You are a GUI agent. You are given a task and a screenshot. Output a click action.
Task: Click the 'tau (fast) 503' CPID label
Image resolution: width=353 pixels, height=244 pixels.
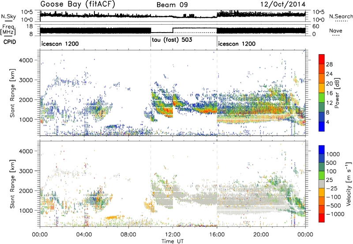172,40
